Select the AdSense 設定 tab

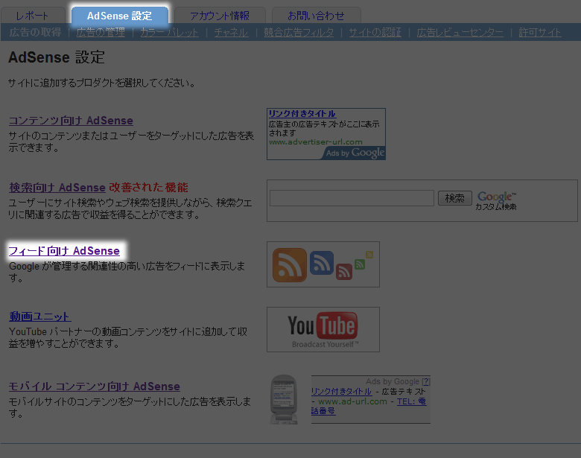point(119,16)
